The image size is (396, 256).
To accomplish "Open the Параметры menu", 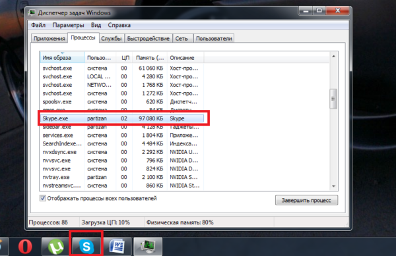I will coord(68,25).
